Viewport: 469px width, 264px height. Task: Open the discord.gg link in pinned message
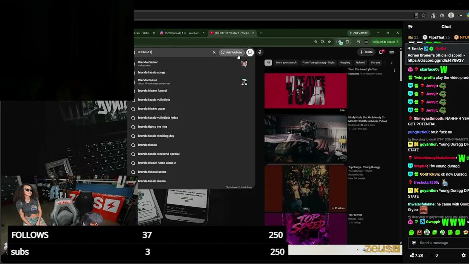[x=436, y=60]
